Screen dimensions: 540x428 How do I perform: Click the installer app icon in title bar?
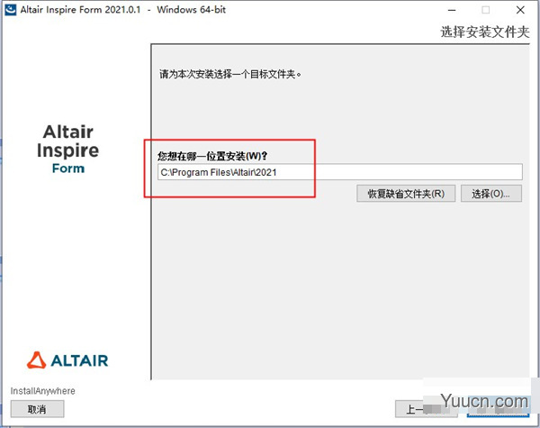tap(10, 10)
